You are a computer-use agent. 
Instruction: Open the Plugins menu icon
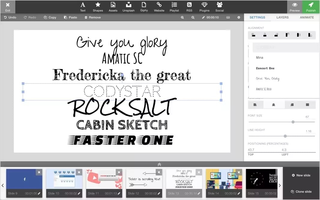pyautogui.click(x=204, y=7)
